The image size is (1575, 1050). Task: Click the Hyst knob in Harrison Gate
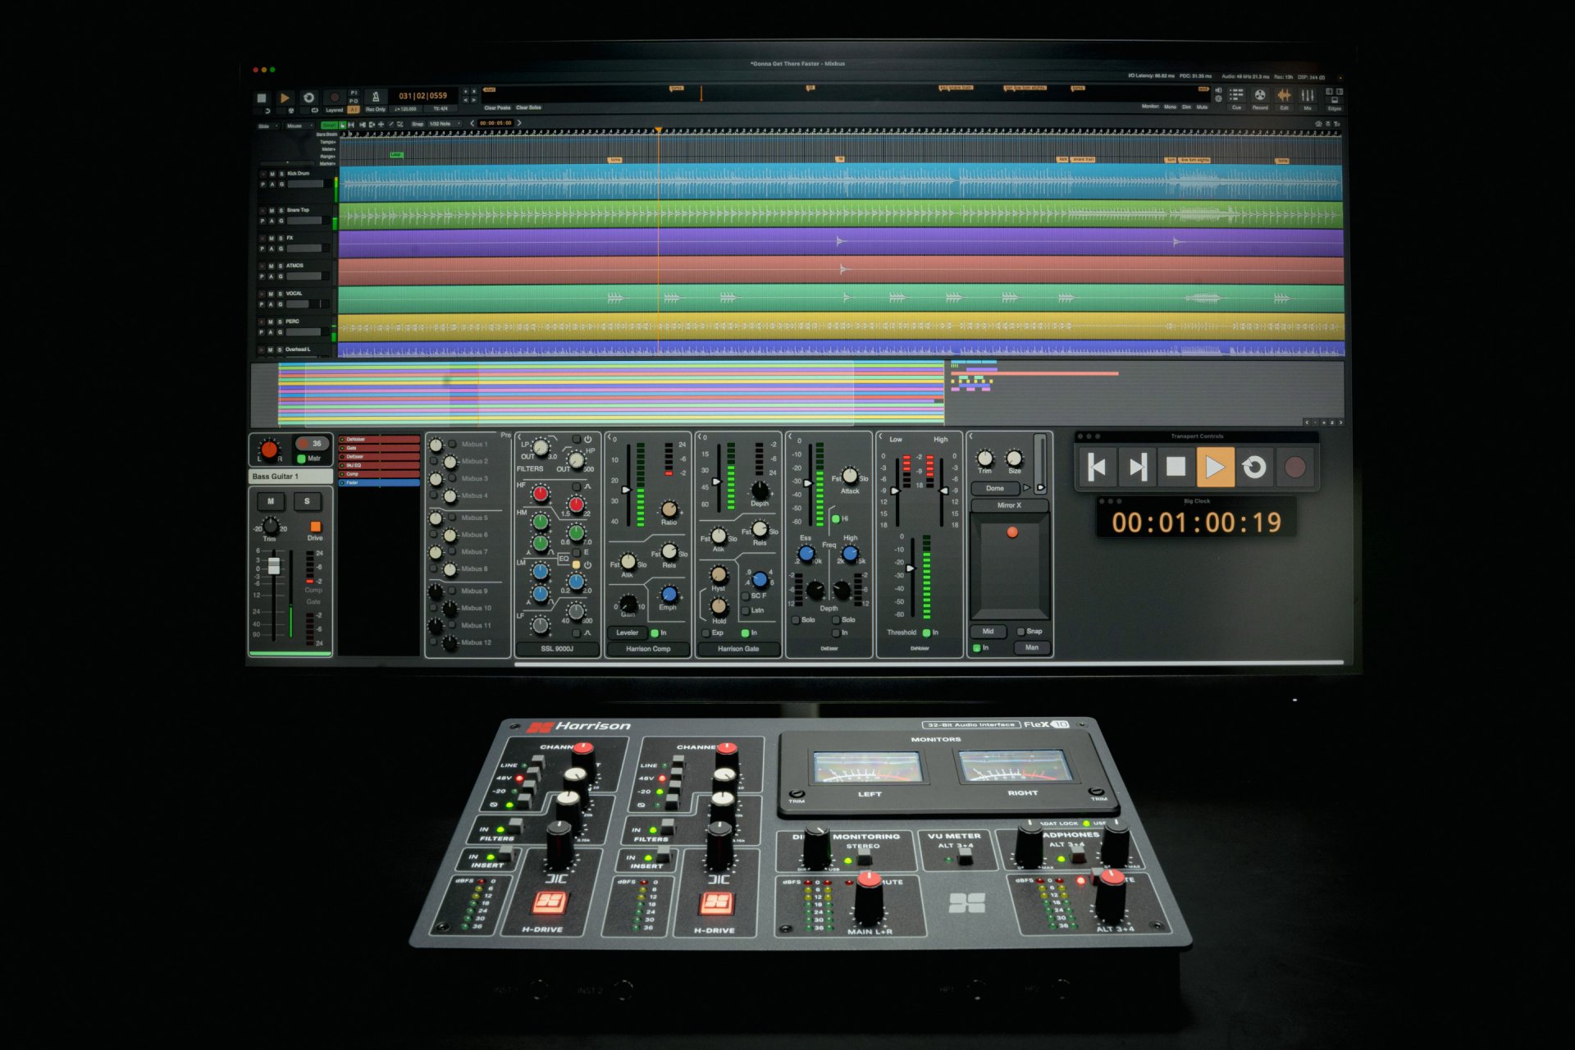point(719,575)
